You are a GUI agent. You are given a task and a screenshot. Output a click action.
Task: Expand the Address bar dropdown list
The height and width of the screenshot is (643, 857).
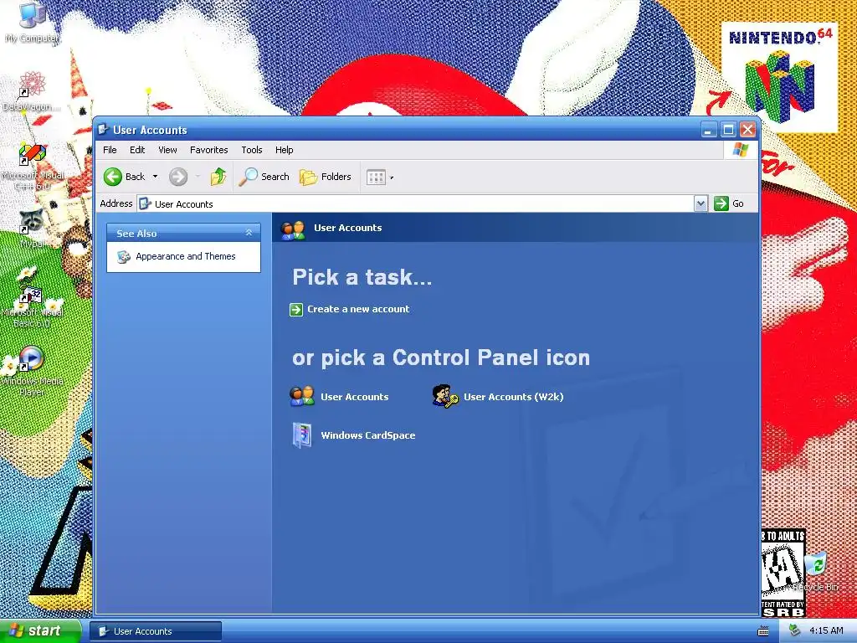700,204
